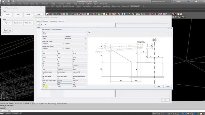This screenshot has width=205, height=115.
Task: Click OK in the Substructure window
Action: pos(165,100)
